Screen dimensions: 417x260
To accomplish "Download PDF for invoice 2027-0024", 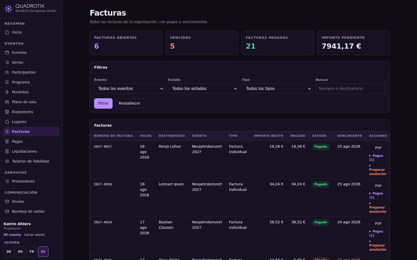I will tap(378, 224).
